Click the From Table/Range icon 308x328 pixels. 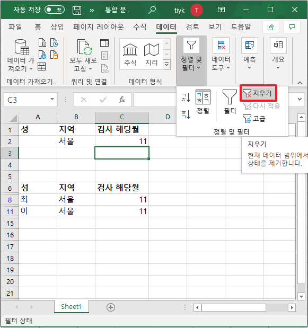(x=42, y=67)
